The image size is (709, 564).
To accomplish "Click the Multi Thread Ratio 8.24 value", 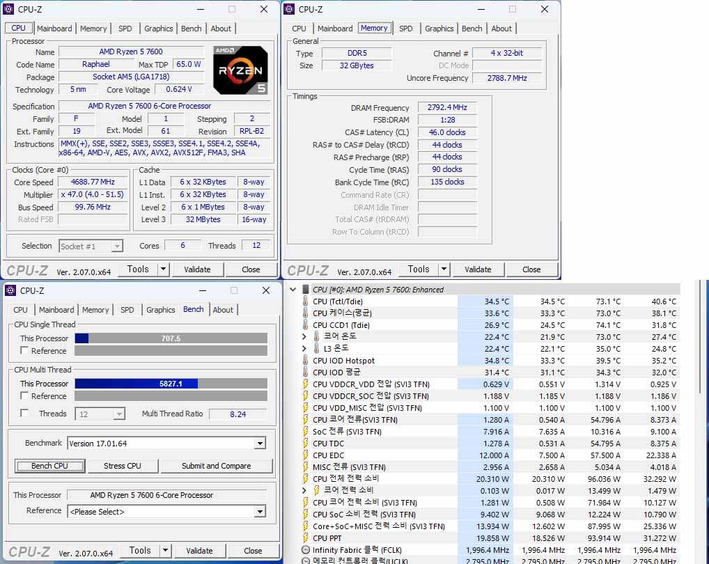I will click(237, 414).
